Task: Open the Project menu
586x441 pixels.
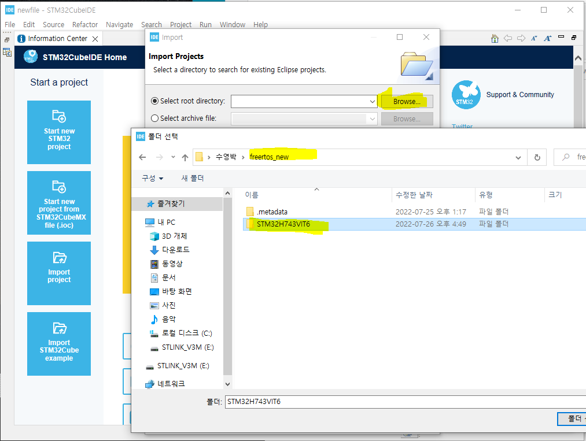Action: point(180,25)
